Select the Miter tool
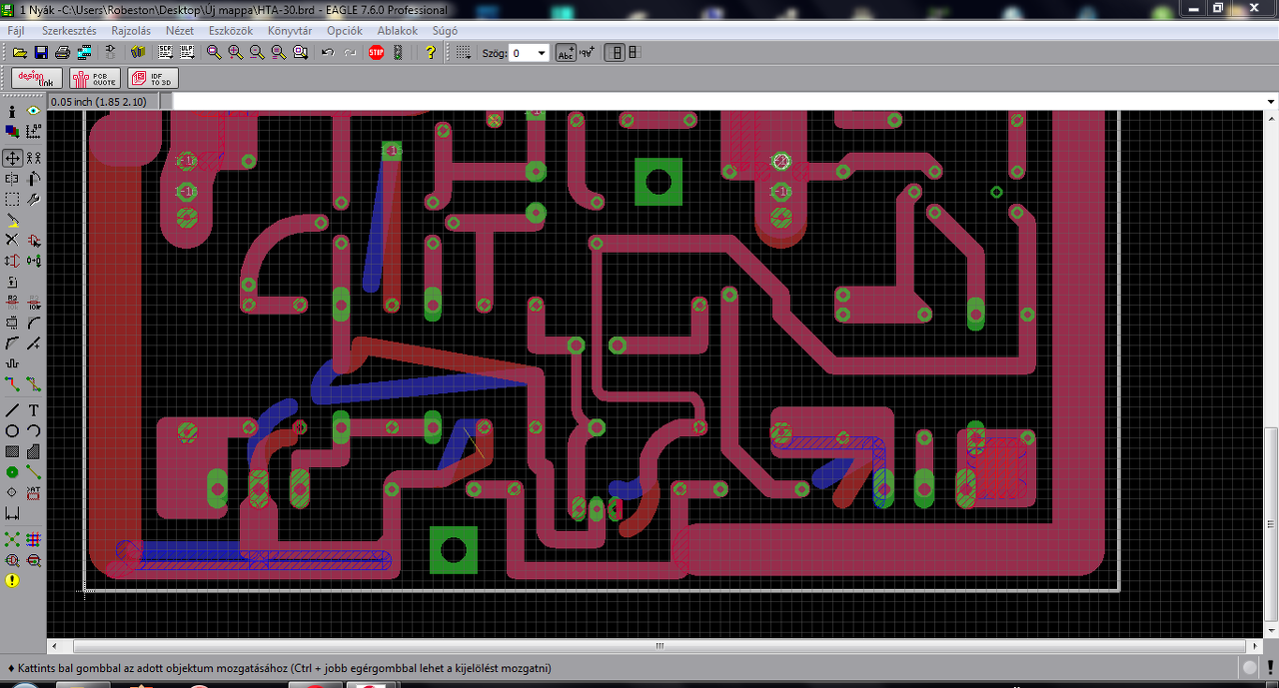This screenshot has height=688, width=1279. (34, 323)
